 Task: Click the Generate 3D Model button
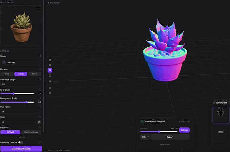pyautogui.click(x=21, y=149)
